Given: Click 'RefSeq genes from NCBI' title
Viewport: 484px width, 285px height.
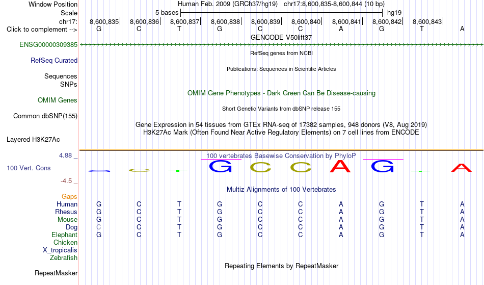Looking at the screenshot, I should pos(282,53).
